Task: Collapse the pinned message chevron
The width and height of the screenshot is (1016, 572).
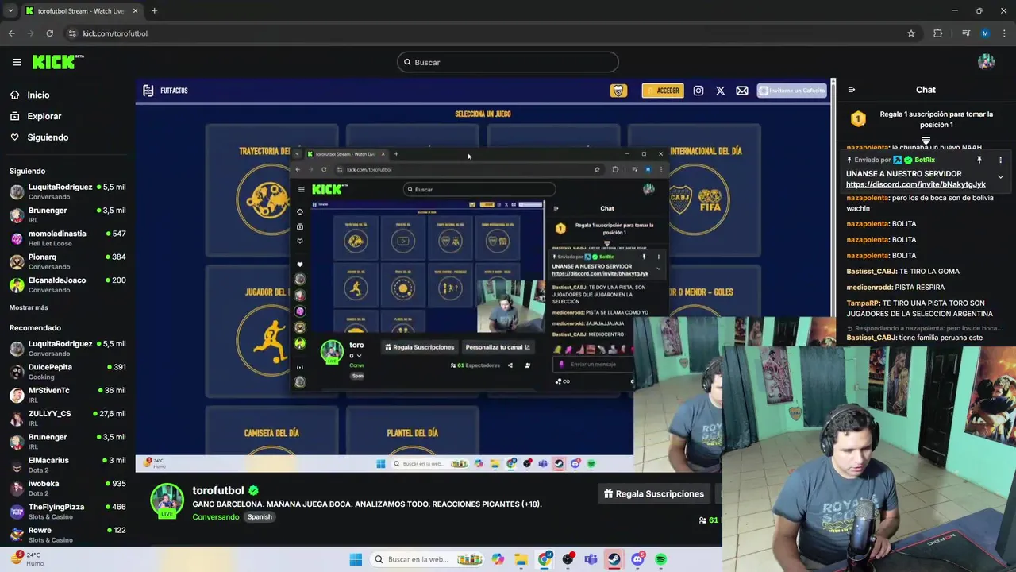Action: point(1000,176)
